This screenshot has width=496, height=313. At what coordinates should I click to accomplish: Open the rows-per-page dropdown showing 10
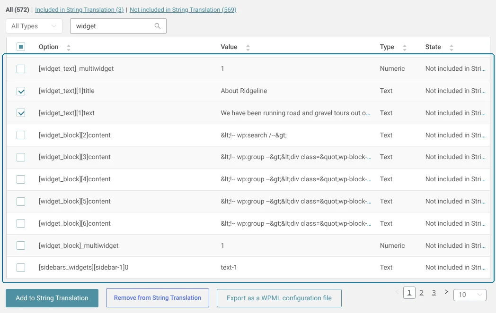click(470, 295)
